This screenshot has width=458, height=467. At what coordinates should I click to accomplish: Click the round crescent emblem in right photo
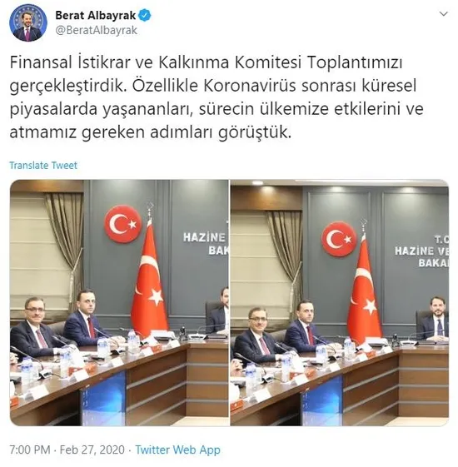click(339, 239)
